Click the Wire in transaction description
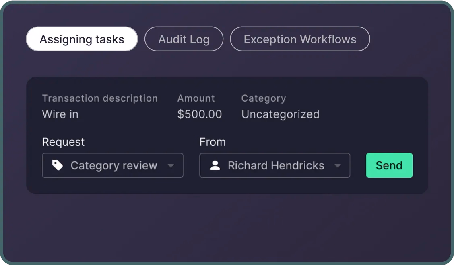Screen dimensions: 454x265 (x=60, y=114)
